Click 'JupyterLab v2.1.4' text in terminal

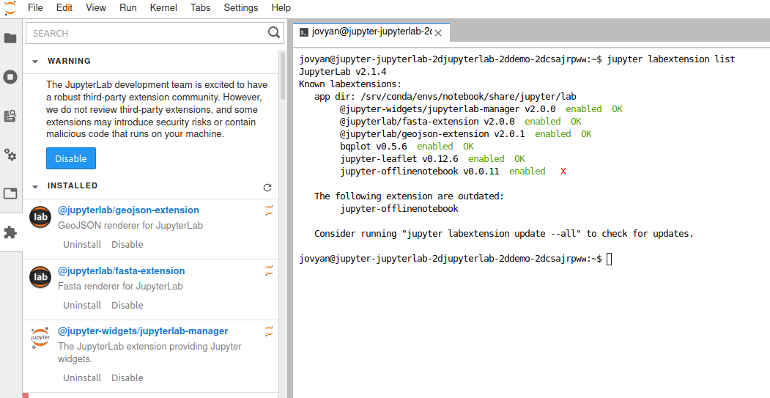point(343,72)
